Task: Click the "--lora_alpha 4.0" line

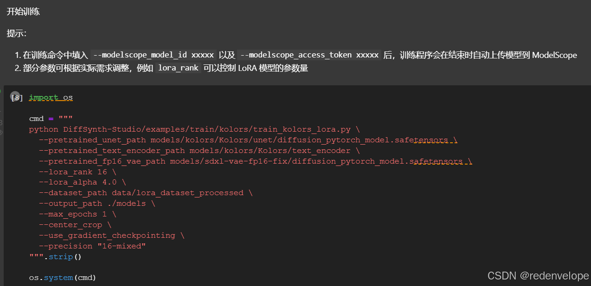Action: (x=82, y=183)
